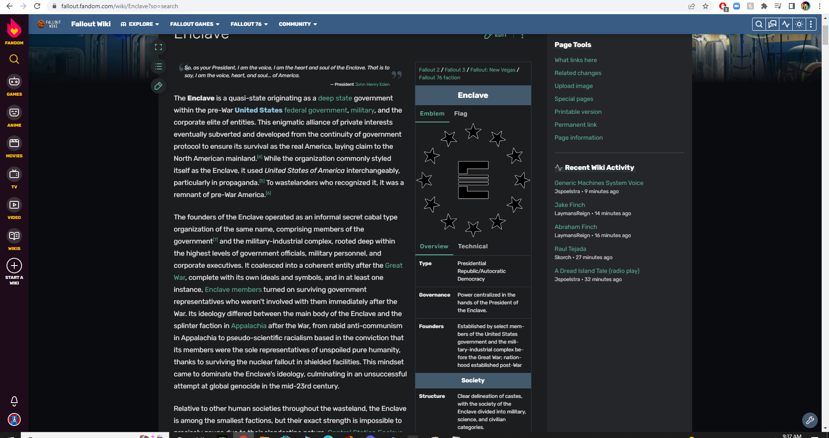Click Upload image page tool

click(x=573, y=86)
